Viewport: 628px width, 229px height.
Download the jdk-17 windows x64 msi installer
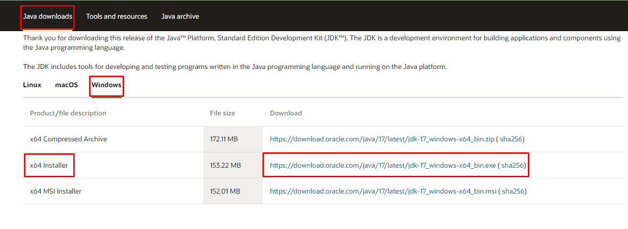pos(383,191)
